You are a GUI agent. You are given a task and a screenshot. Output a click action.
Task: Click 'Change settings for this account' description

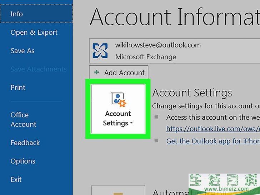point(206,106)
